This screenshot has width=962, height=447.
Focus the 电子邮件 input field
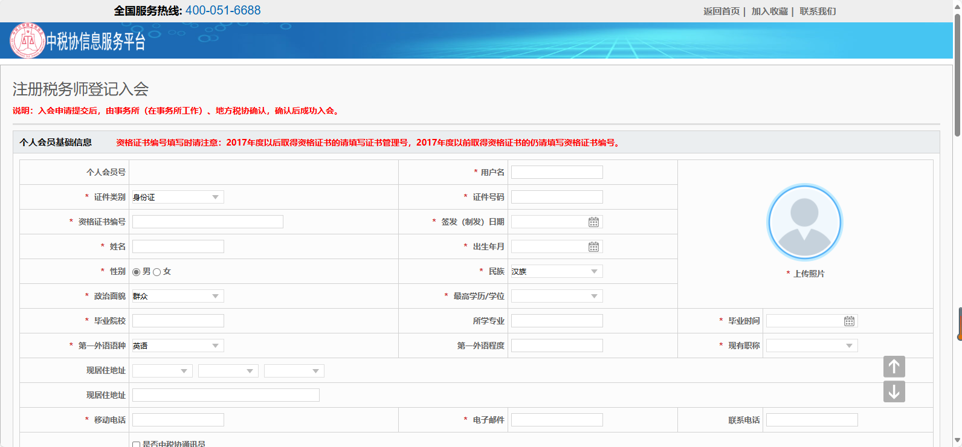click(557, 420)
